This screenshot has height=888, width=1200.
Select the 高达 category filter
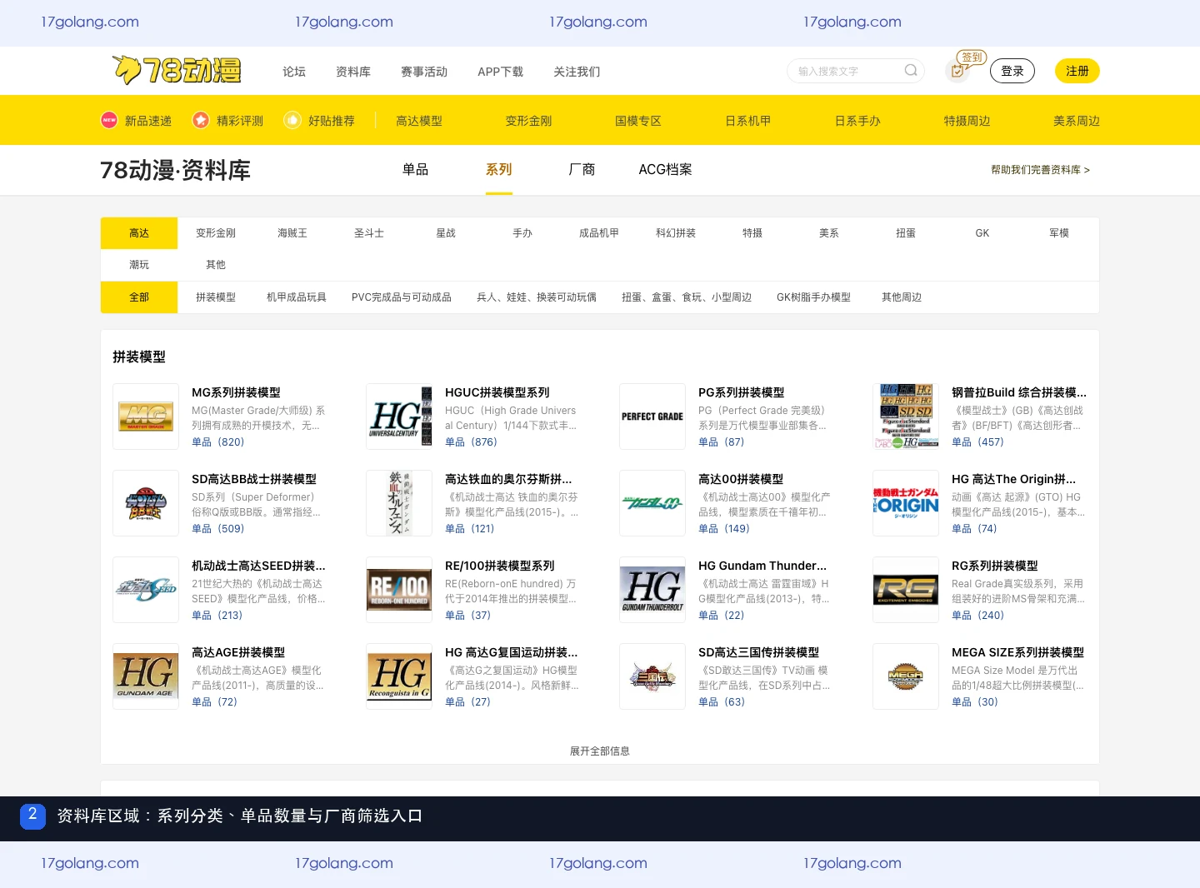click(x=139, y=233)
